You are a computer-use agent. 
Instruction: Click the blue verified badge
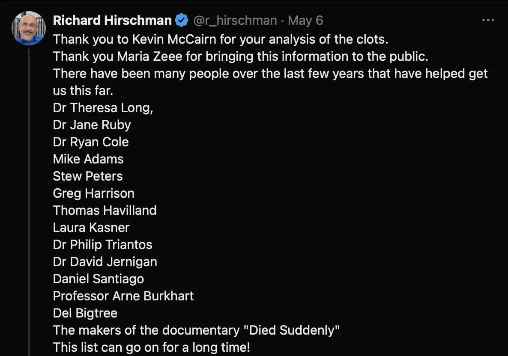[182, 20]
